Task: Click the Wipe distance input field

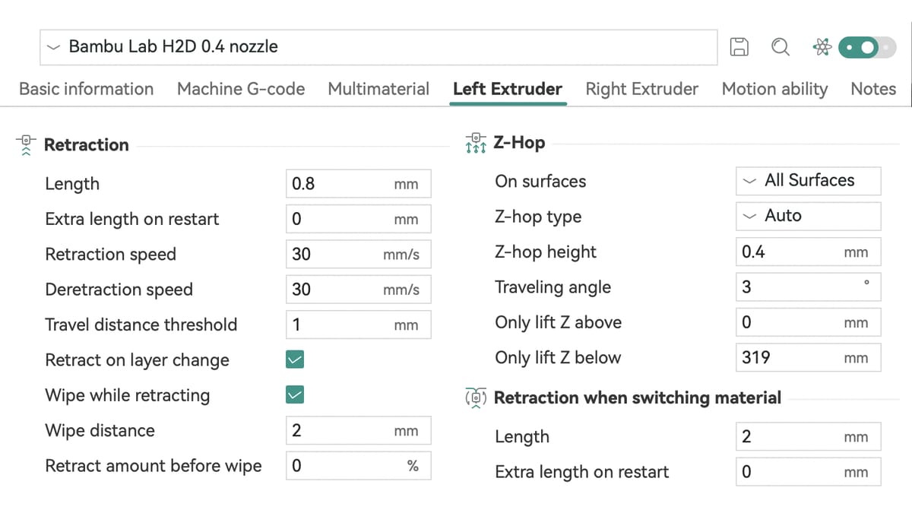Action: [359, 430]
